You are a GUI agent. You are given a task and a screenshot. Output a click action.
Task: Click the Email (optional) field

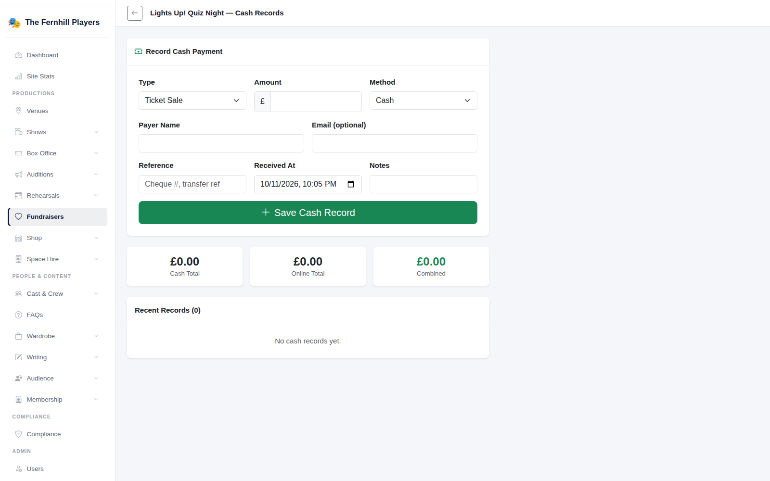coord(395,143)
